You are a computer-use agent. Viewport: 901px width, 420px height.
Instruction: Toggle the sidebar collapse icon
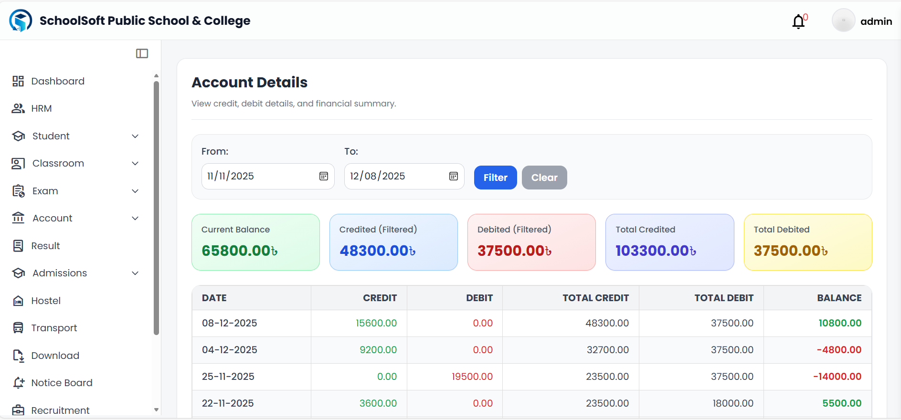pyautogui.click(x=142, y=53)
